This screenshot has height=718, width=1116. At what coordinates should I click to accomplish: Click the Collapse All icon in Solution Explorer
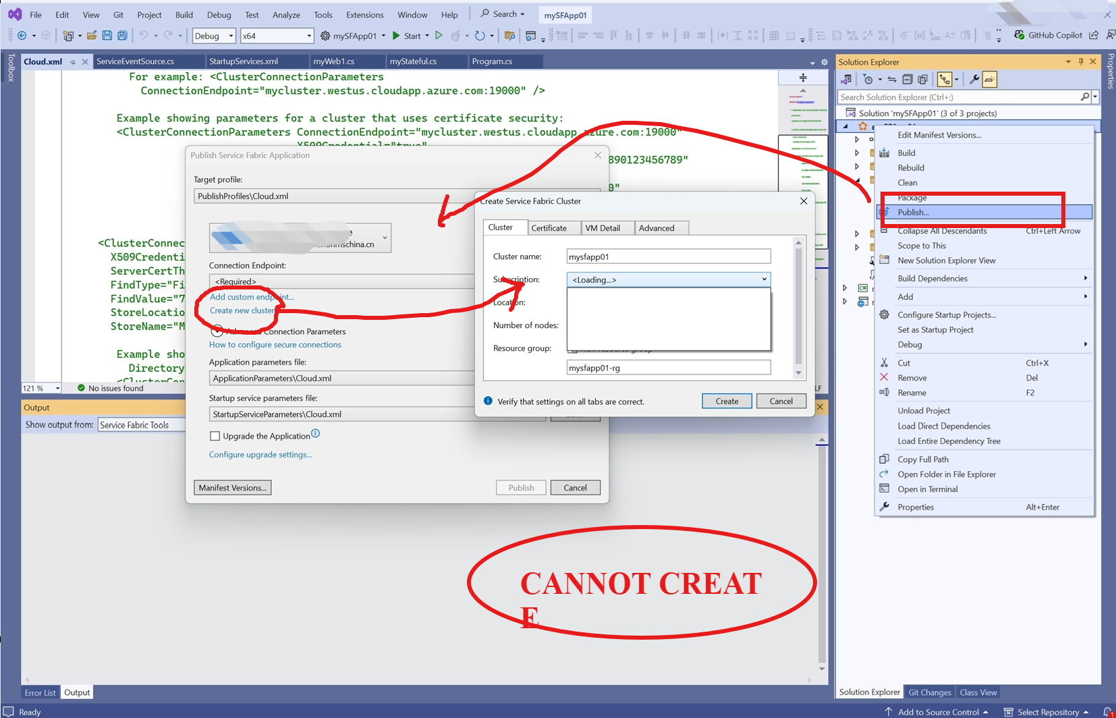tap(908, 80)
